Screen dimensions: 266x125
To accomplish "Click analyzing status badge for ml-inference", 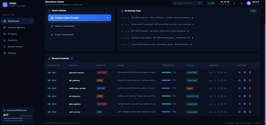I will tap(192, 96).
